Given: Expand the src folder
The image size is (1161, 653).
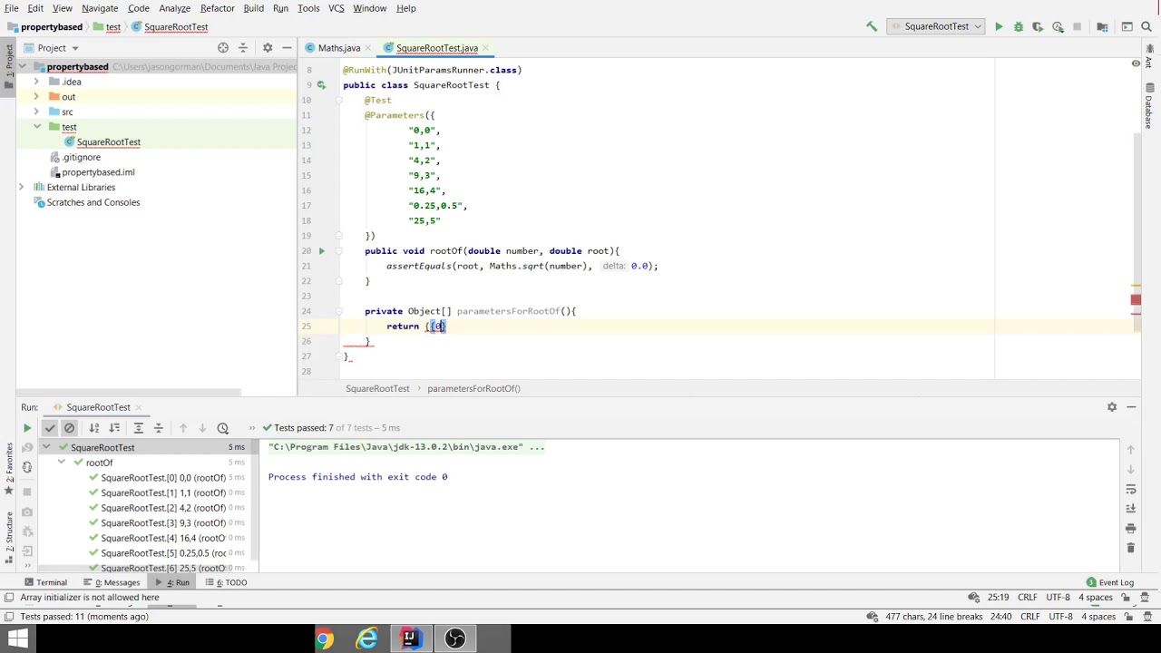Looking at the screenshot, I should pos(35,112).
